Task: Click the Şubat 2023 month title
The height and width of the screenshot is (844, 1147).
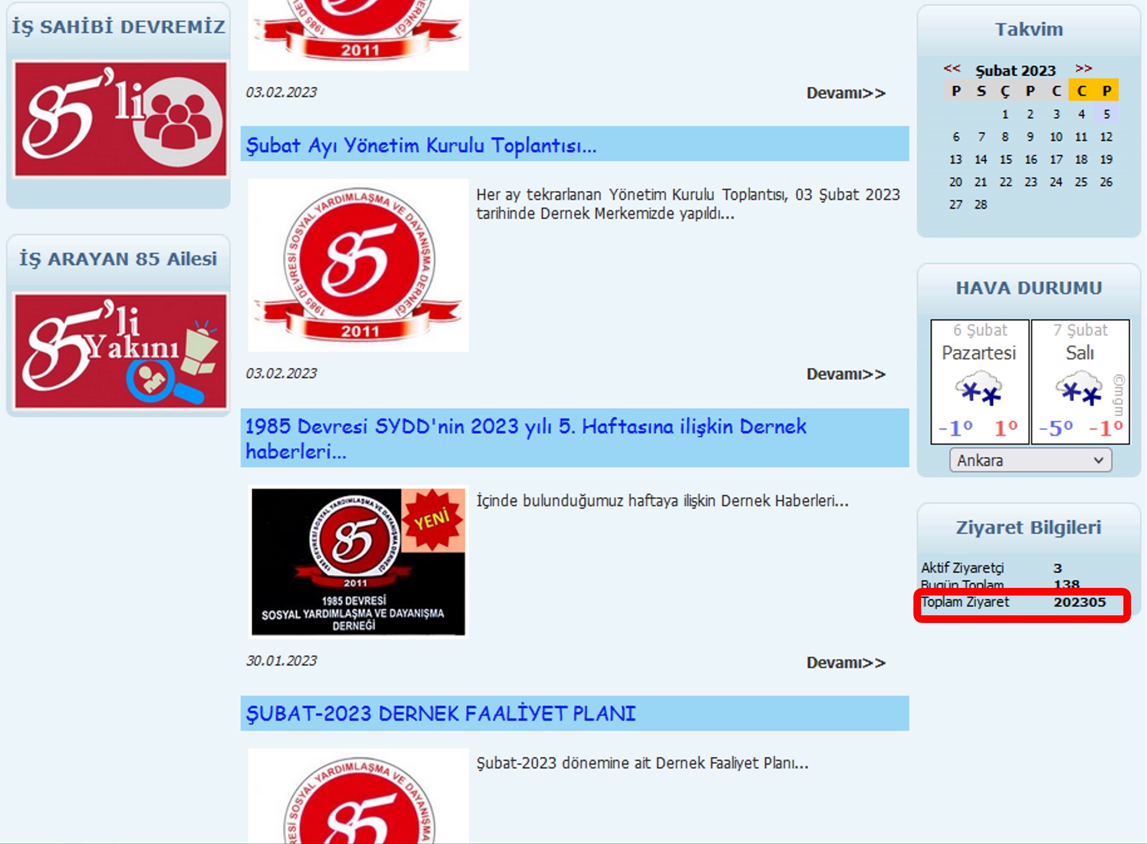Action: (1015, 70)
